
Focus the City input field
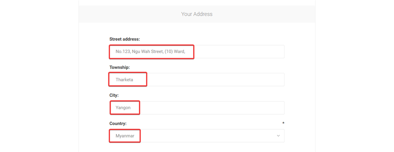[x=197, y=108]
